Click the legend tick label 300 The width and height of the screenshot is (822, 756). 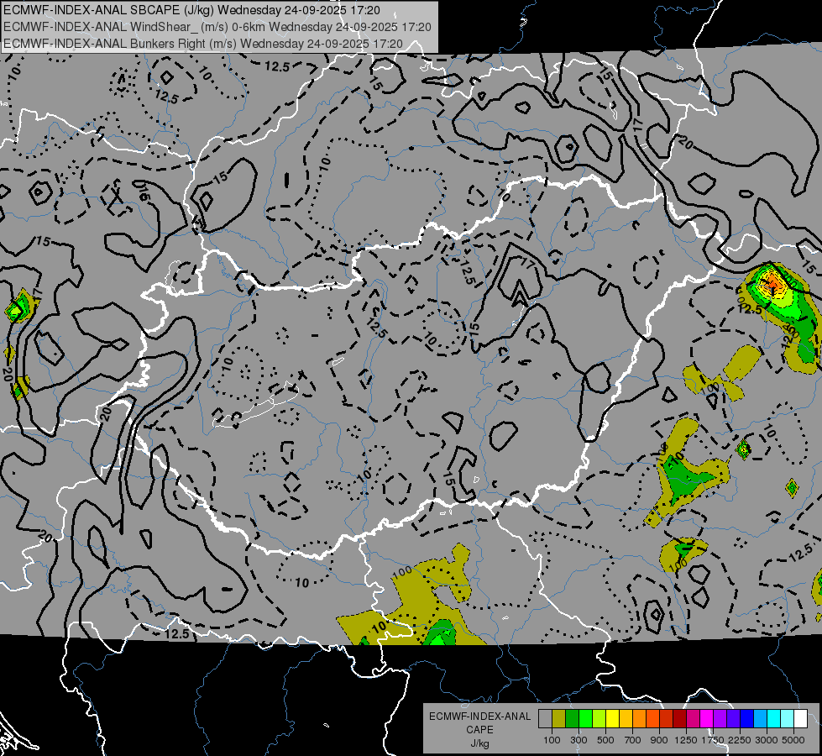point(579,740)
